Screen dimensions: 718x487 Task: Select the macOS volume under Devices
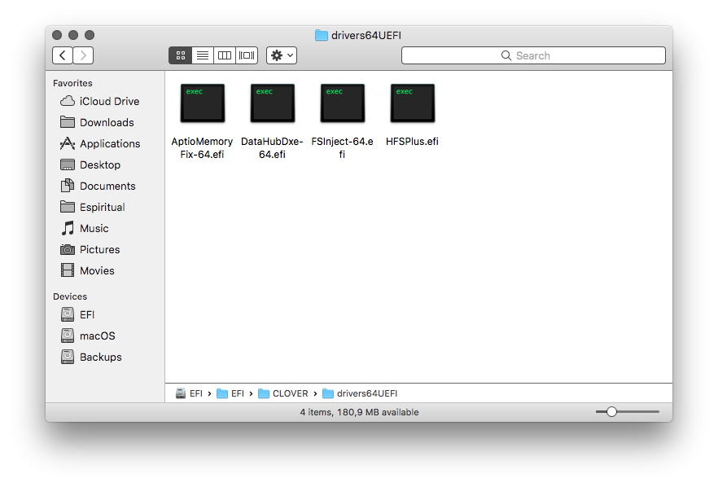pyautogui.click(x=88, y=336)
